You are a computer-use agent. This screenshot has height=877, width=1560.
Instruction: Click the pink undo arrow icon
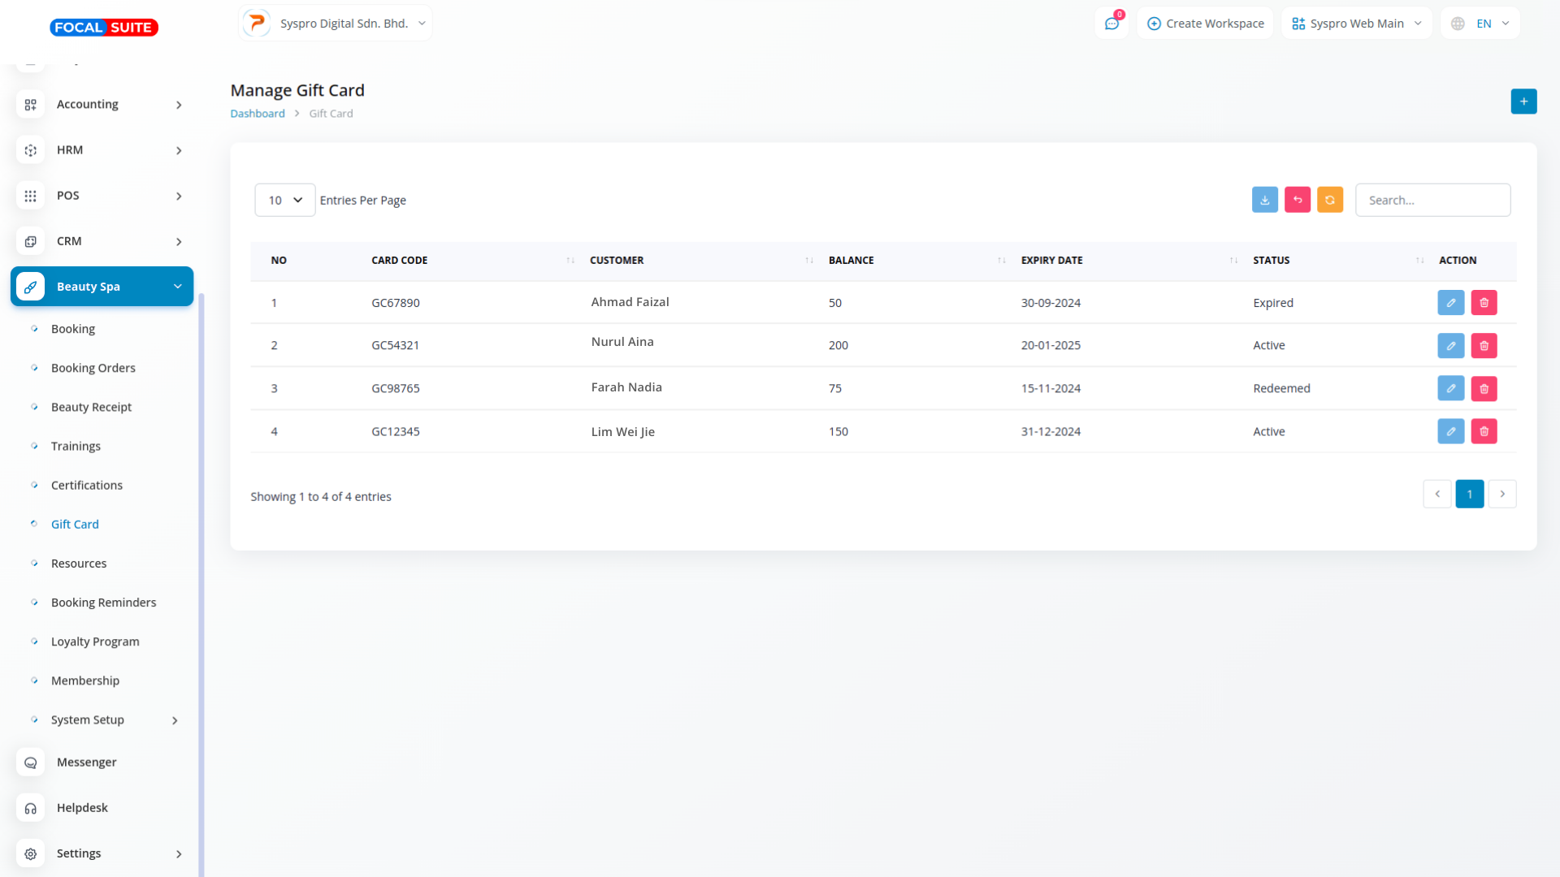(1297, 200)
